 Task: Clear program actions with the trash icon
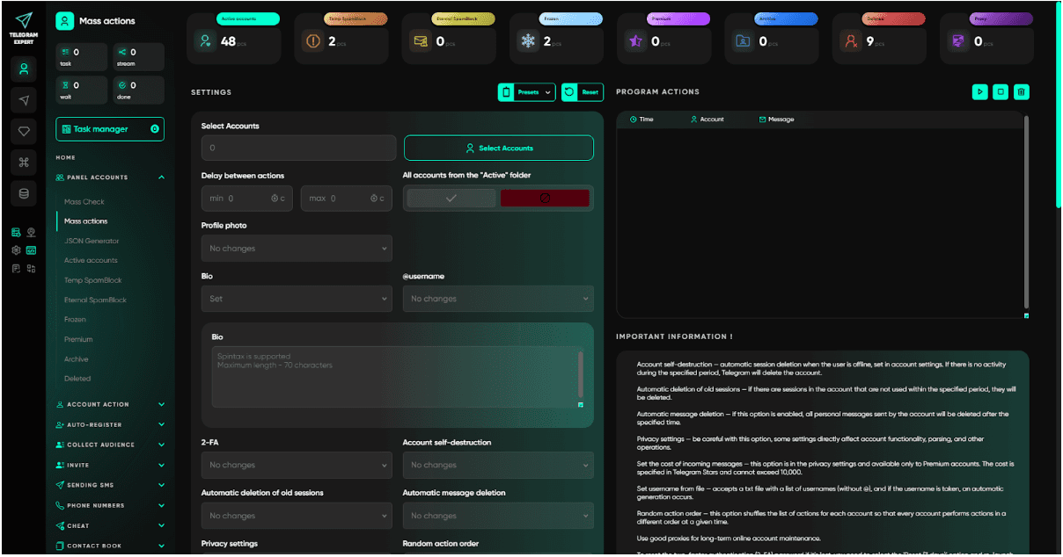click(1021, 91)
